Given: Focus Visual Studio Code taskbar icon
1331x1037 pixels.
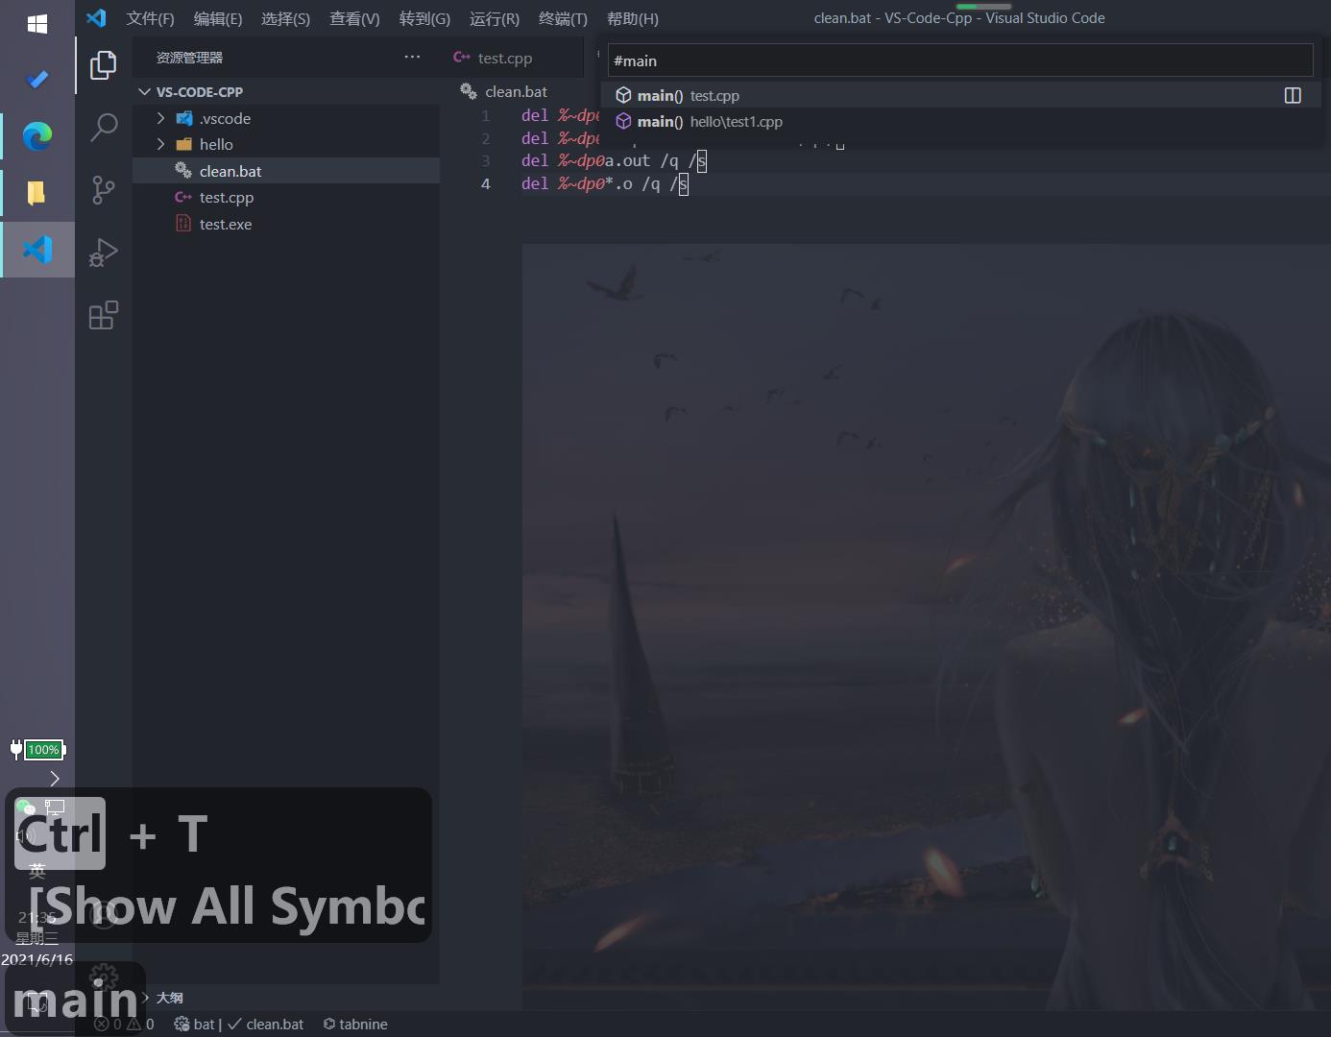Looking at the screenshot, I should (x=37, y=250).
